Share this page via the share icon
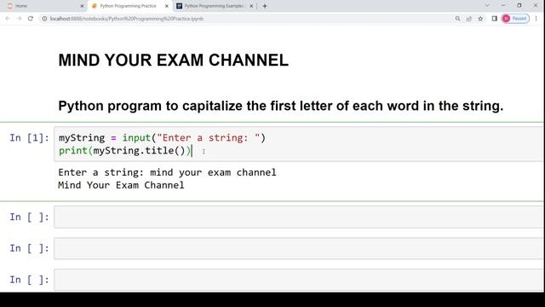 tap(469, 19)
